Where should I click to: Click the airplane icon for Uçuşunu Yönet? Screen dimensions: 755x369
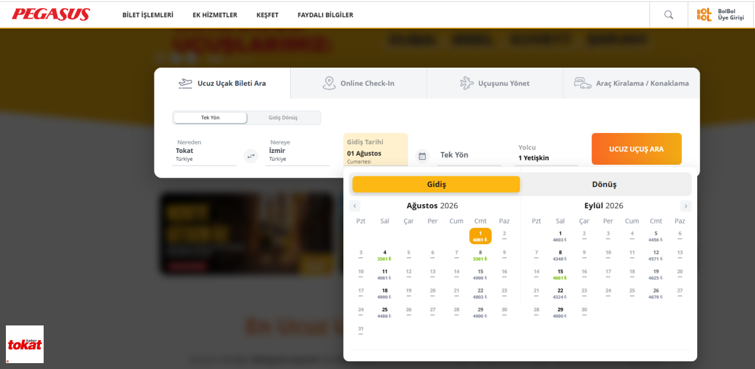pos(467,83)
